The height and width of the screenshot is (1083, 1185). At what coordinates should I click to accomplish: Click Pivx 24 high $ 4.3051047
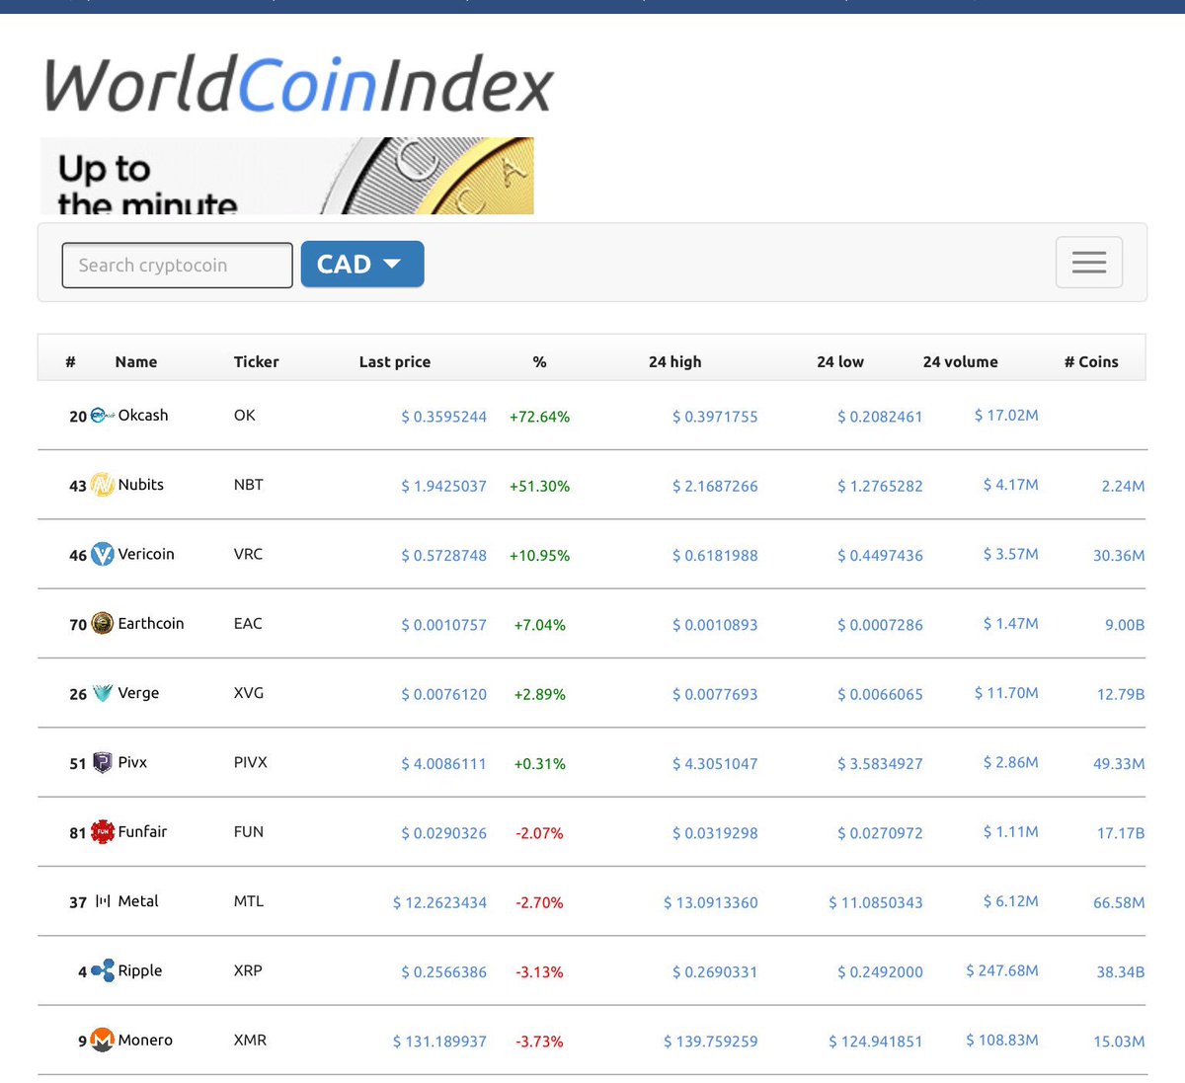tap(715, 764)
